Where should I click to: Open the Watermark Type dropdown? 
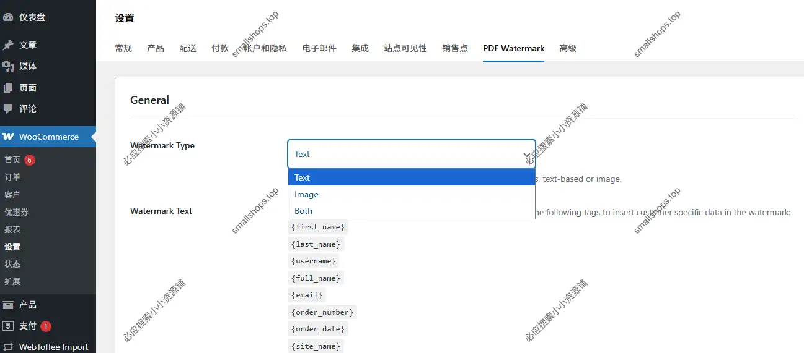[412, 154]
